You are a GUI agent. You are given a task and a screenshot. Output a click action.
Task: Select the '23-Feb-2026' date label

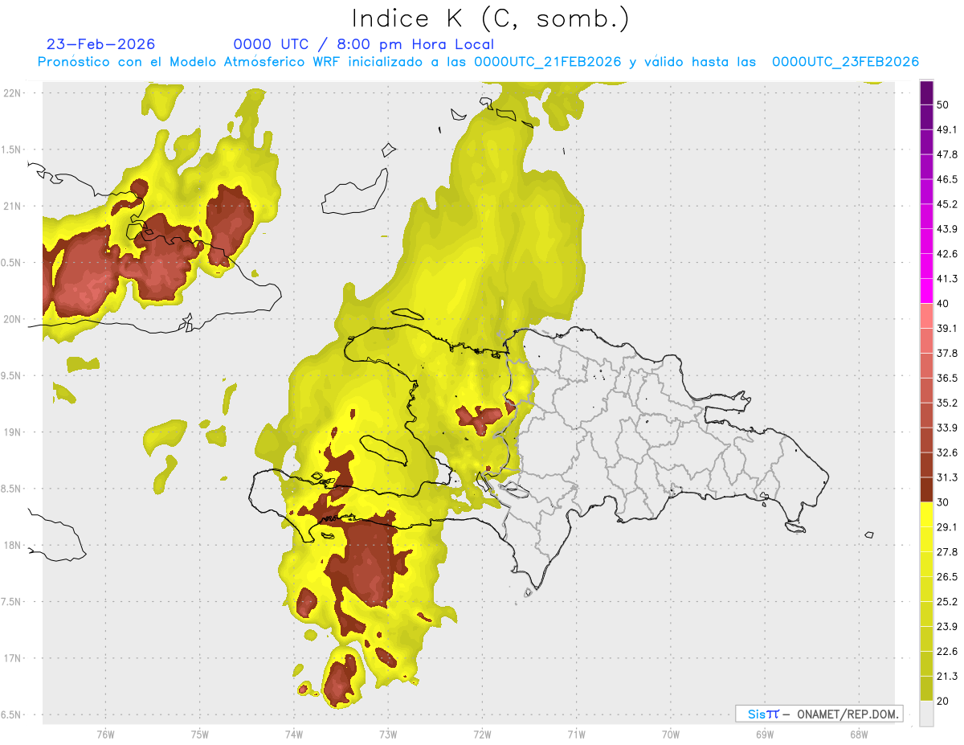100,44
